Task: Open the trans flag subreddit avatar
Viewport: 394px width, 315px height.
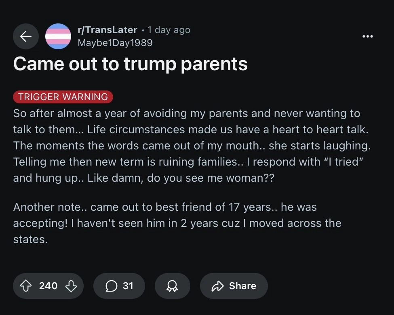Action: click(58, 36)
